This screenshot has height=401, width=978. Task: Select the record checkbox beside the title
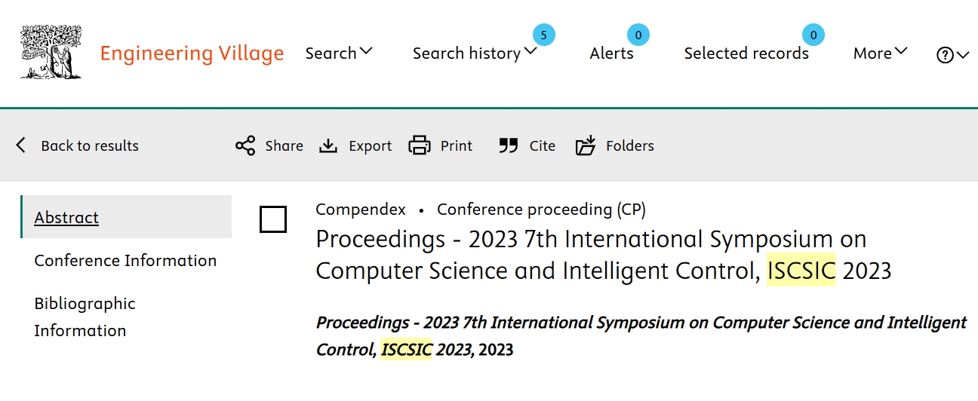(x=272, y=219)
